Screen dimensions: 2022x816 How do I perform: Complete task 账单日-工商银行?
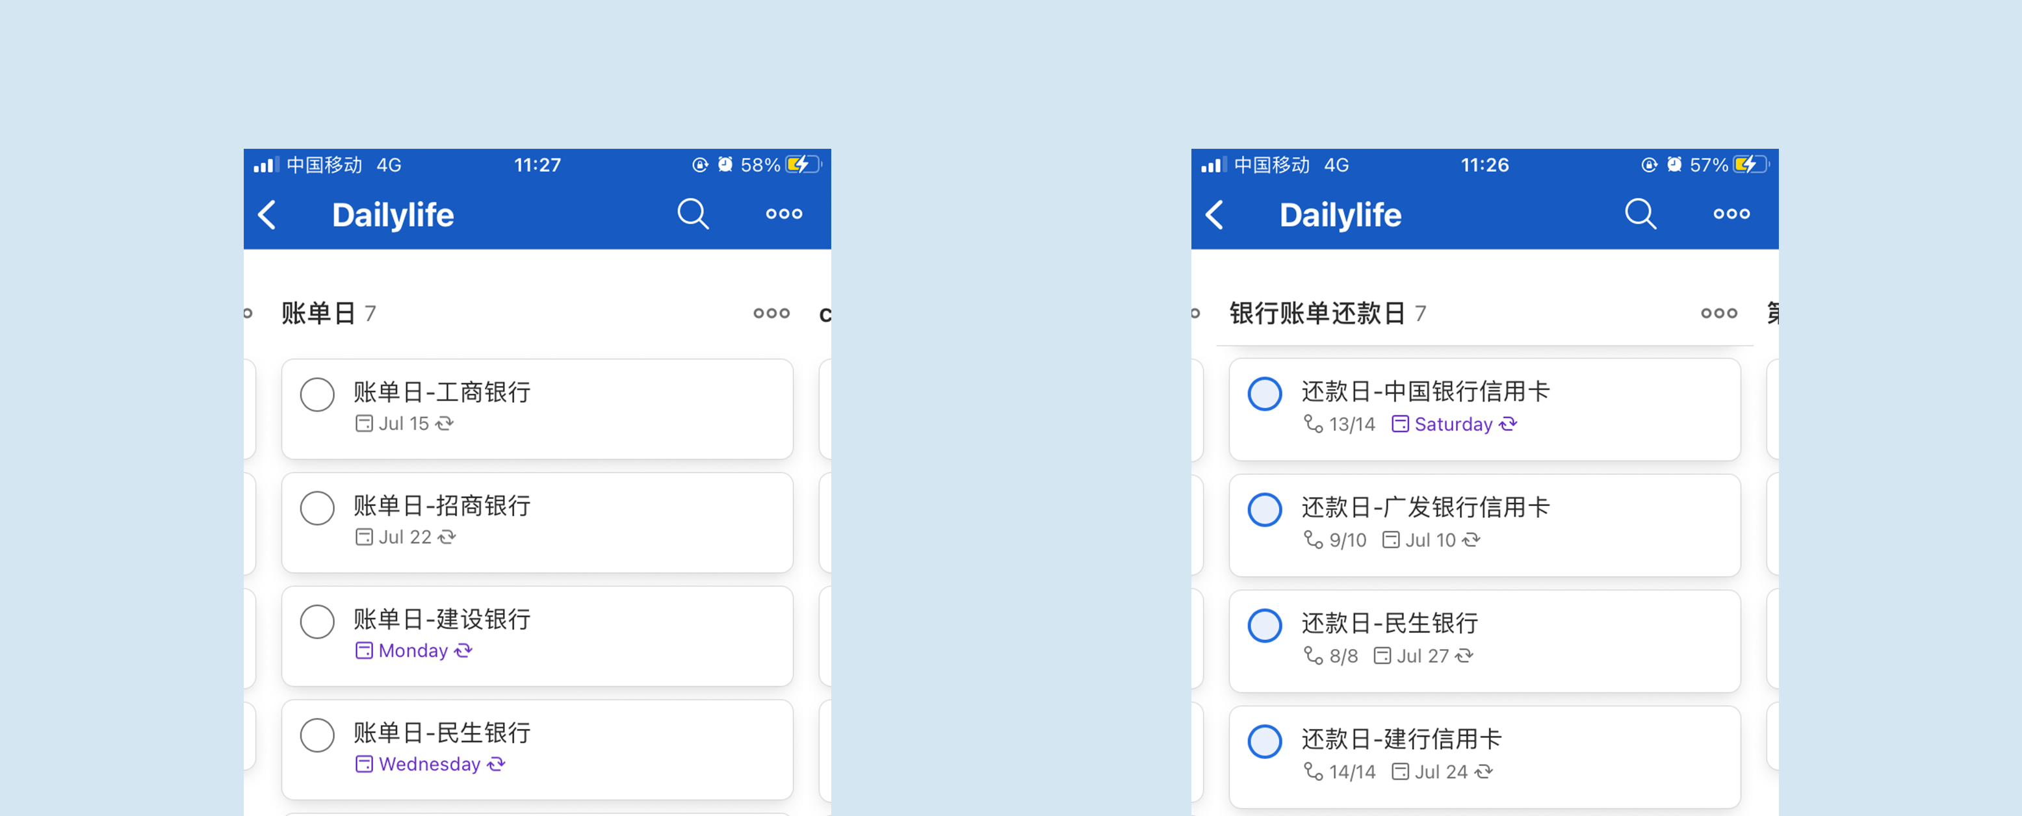pos(317,394)
